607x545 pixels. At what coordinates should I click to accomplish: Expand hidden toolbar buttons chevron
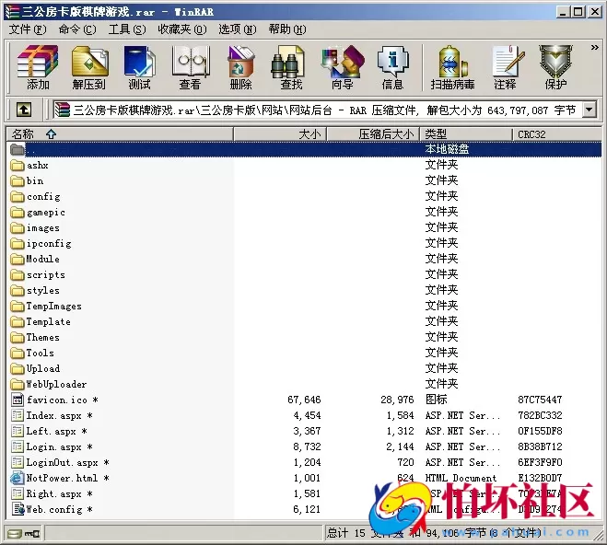[x=595, y=48]
